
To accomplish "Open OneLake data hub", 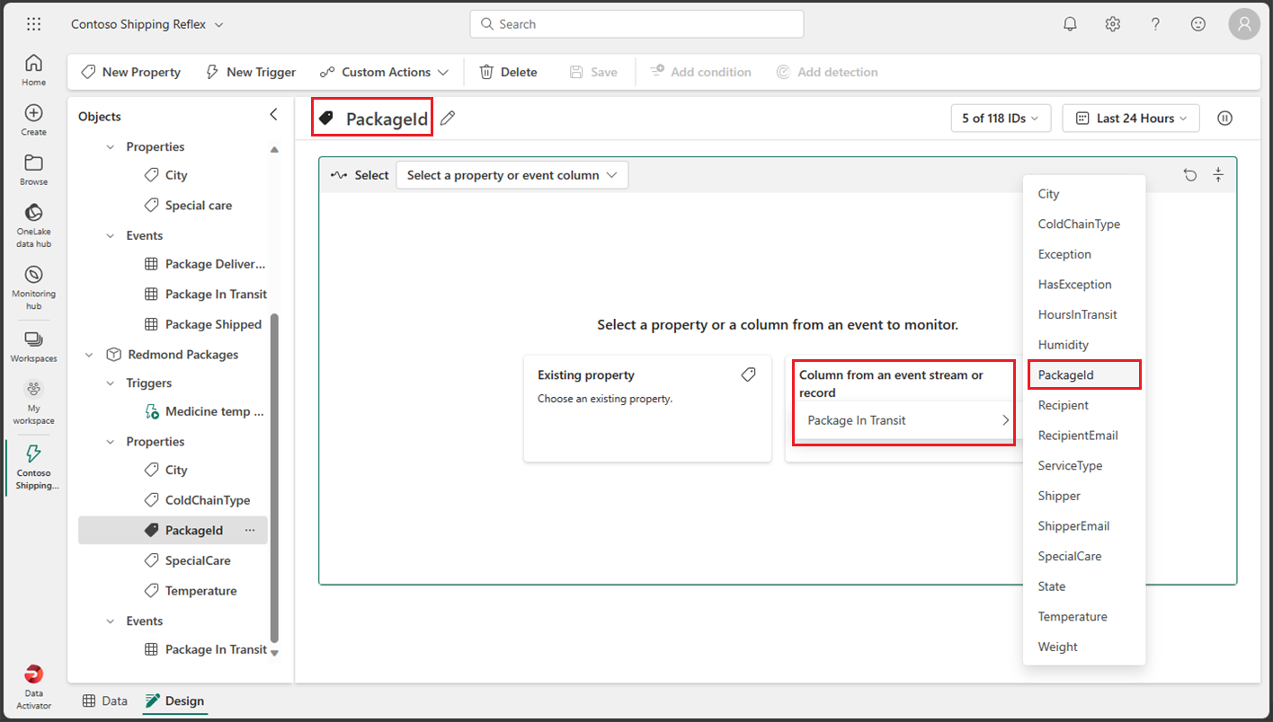I will pyautogui.click(x=33, y=225).
